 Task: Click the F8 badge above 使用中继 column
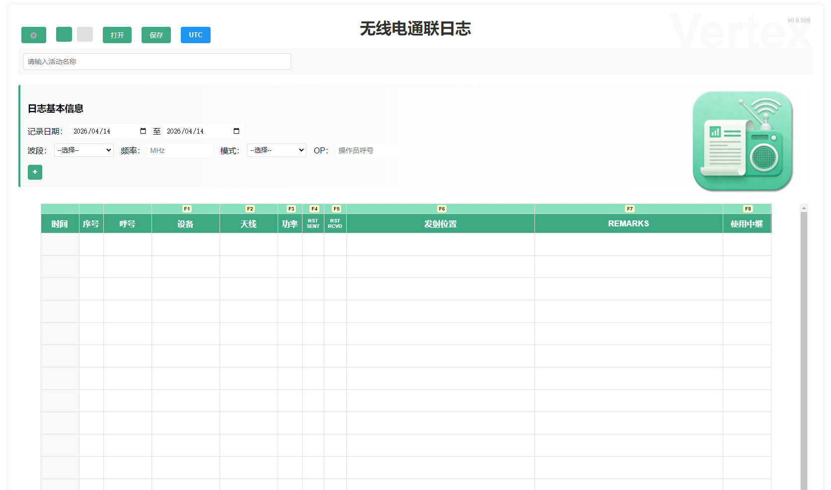(x=748, y=209)
